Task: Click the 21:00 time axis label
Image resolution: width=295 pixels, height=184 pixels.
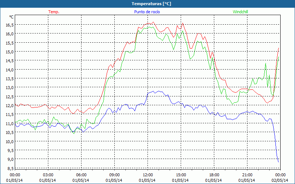Action: [x=247, y=175]
